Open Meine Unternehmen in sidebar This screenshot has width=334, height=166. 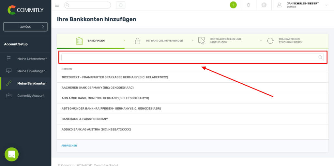25,59
